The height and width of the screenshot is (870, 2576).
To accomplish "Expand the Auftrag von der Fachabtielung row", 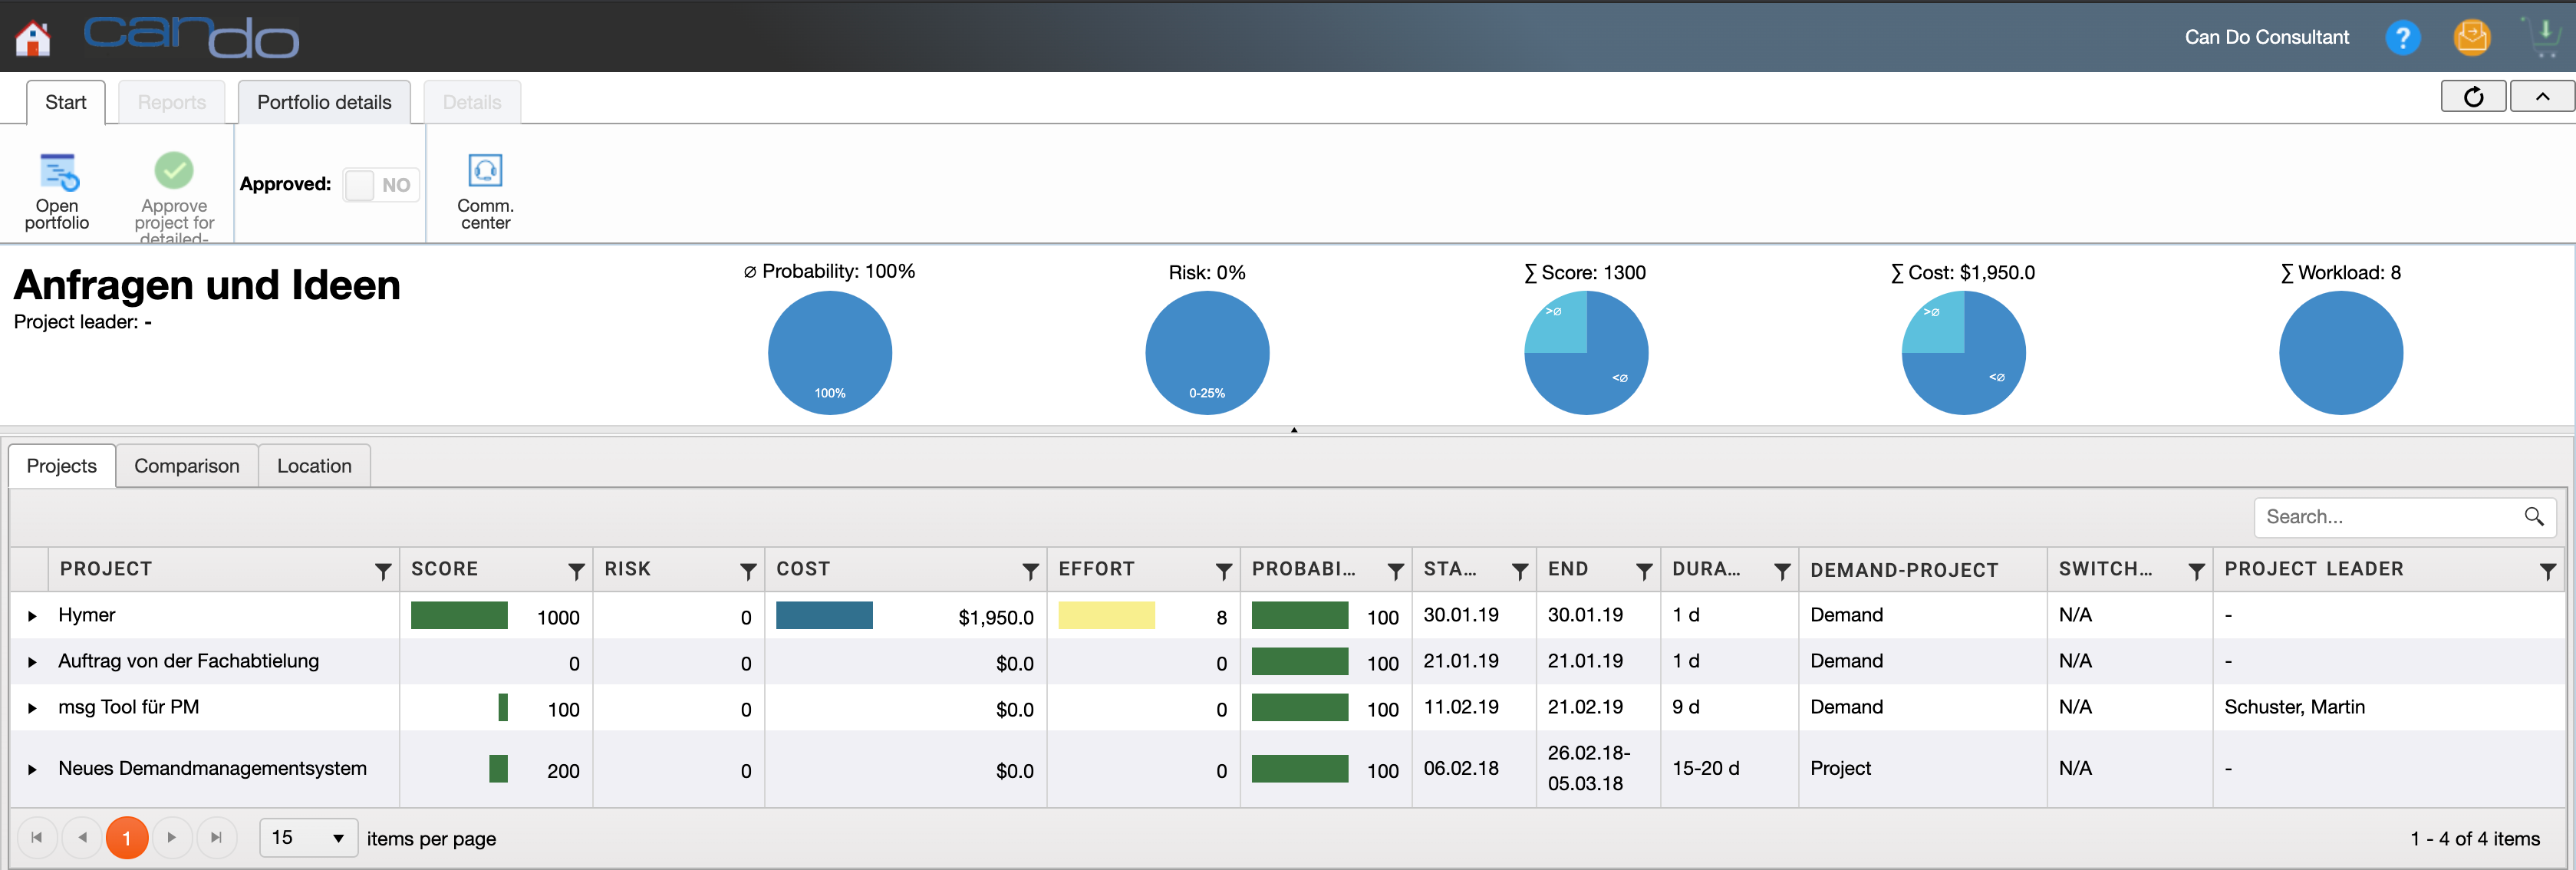I will coord(32,662).
